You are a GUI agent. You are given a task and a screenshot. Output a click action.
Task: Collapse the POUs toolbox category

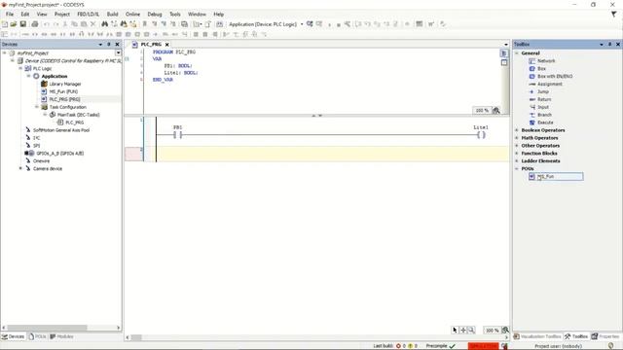pyautogui.click(x=517, y=168)
